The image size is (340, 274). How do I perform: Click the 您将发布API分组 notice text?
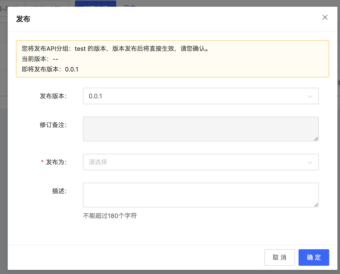[x=115, y=49]
